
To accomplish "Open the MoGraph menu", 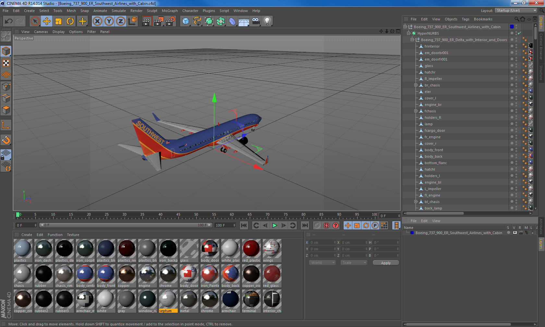I will point(170,11).
